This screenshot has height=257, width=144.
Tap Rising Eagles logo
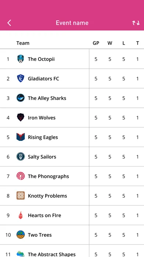pos(21,137)
